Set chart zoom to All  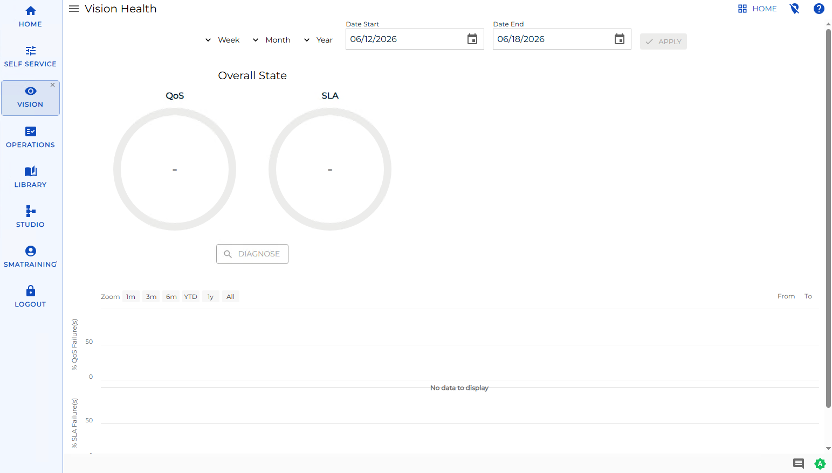pyautogui.click(x=231, y=297)
